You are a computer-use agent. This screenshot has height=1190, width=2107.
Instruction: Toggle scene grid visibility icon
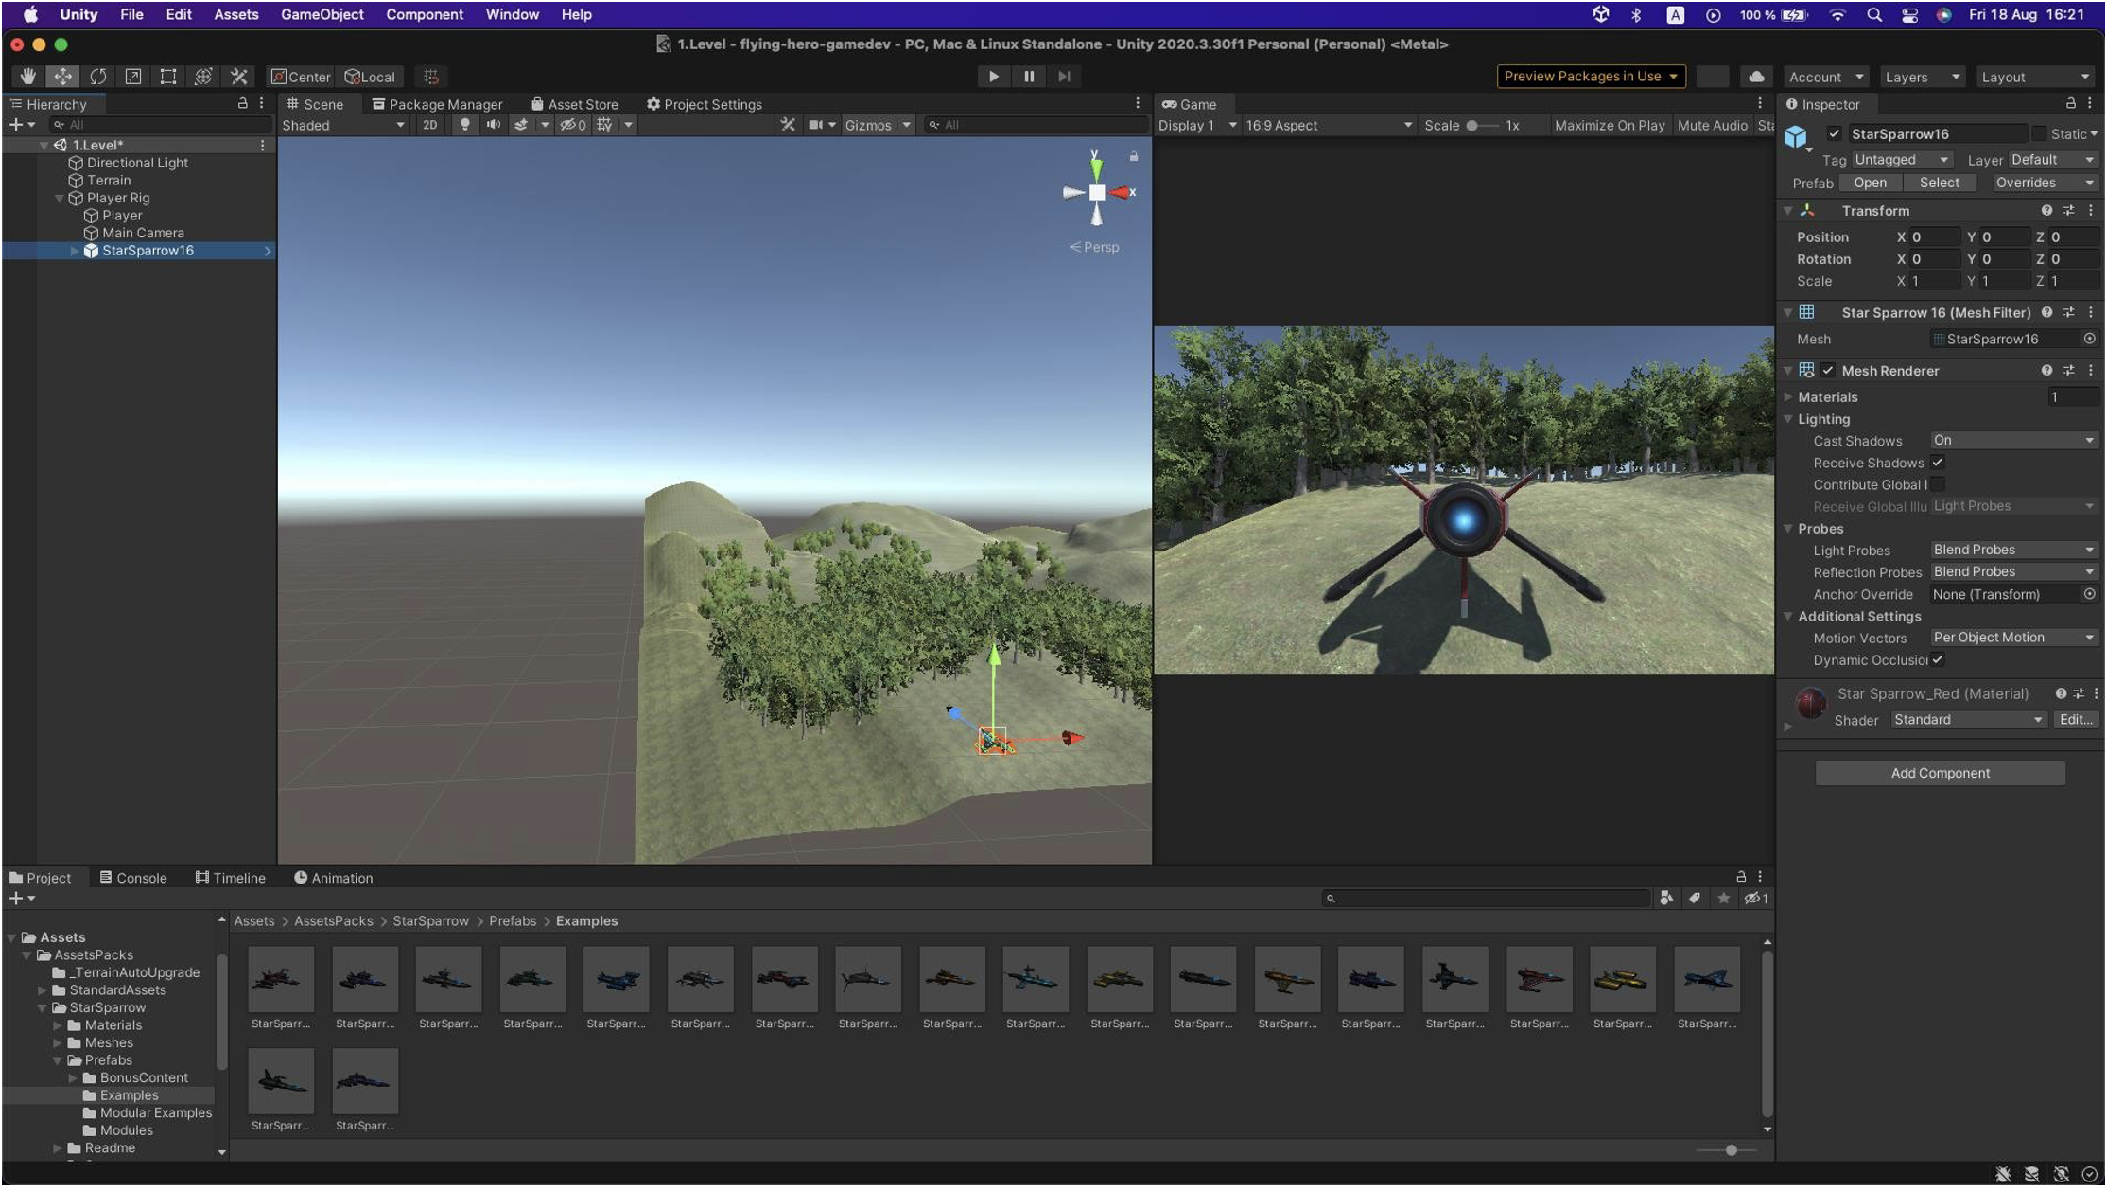(x=604, y=125)
